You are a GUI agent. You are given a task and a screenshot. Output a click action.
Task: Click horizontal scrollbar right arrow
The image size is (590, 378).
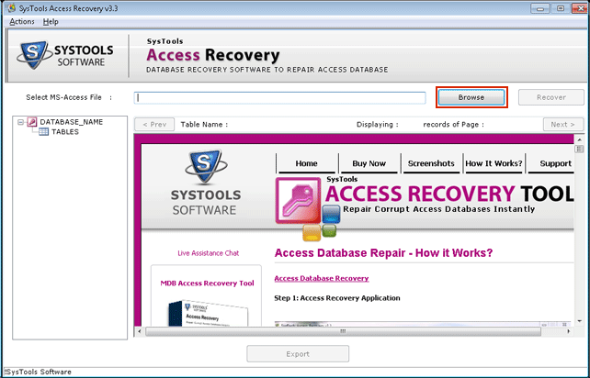tap(569, 331)
